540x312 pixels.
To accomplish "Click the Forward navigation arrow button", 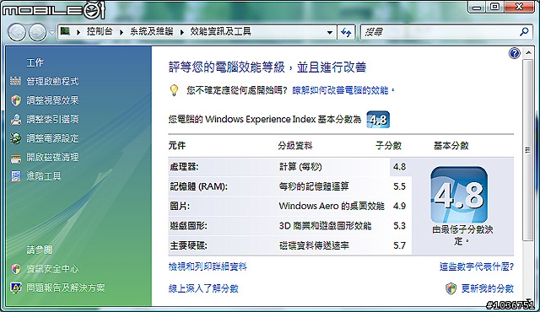I will coord(37,33).
